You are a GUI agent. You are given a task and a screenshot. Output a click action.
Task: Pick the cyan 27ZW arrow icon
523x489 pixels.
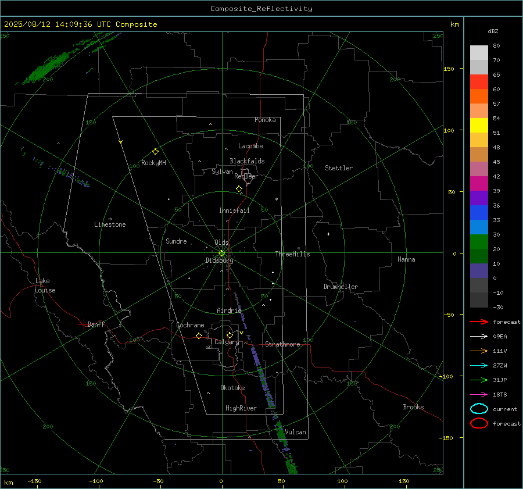[x=479, y=366]
